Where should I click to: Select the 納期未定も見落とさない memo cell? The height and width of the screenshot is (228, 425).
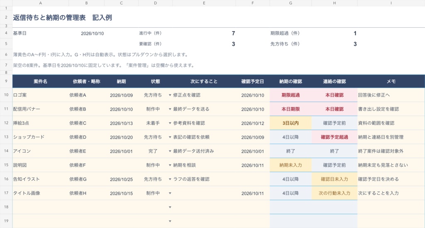point(391,165)
